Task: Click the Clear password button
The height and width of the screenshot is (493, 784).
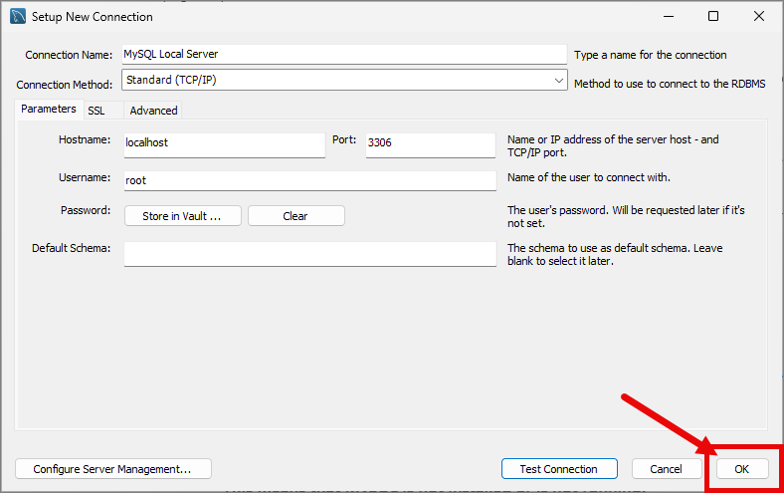Action: [x=296, y=216]
